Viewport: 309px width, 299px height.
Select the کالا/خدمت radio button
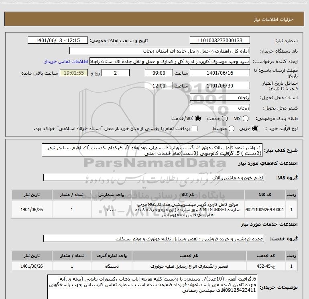[198, 118]
